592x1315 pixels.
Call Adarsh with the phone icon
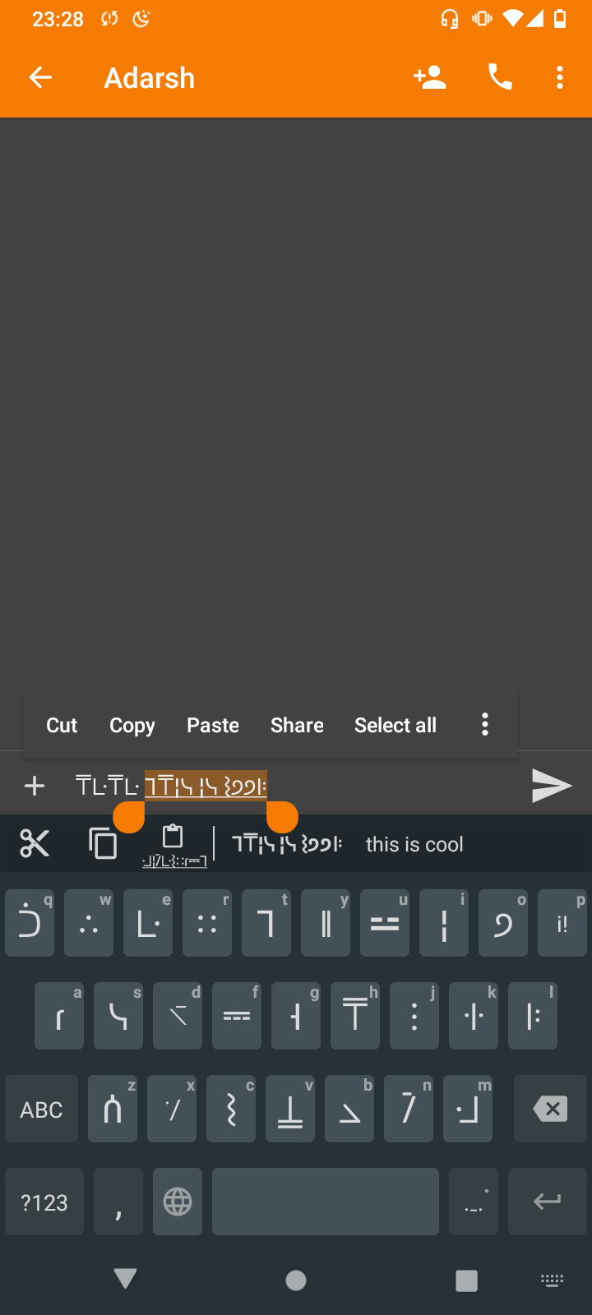coord(500,78)
